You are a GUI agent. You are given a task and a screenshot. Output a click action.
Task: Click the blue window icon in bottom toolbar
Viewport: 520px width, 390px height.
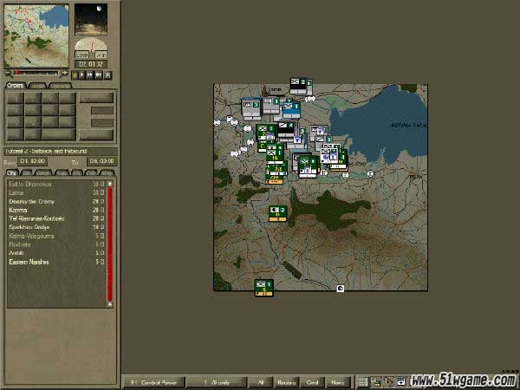click(400, 382)
